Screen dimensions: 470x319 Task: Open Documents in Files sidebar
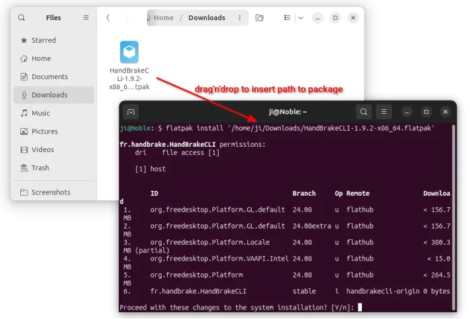[54, 76]
